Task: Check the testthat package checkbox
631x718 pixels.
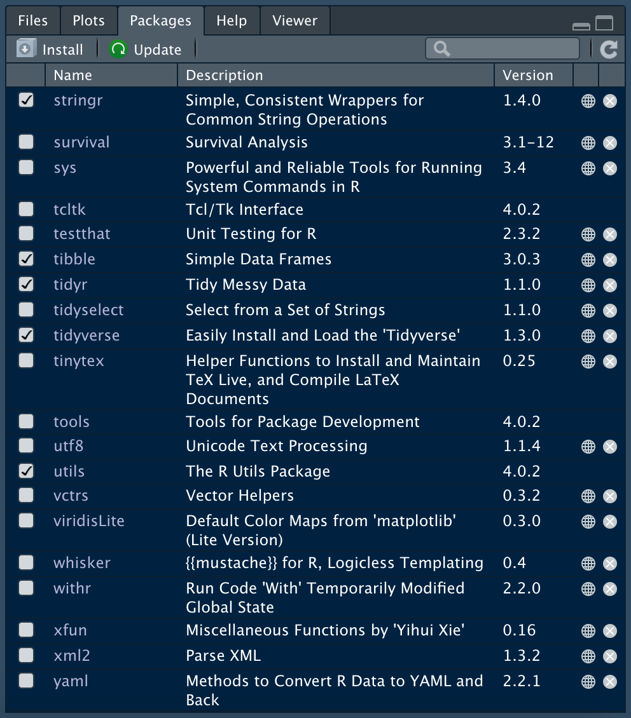Action: pyautogui.click(x=26, y=234)
